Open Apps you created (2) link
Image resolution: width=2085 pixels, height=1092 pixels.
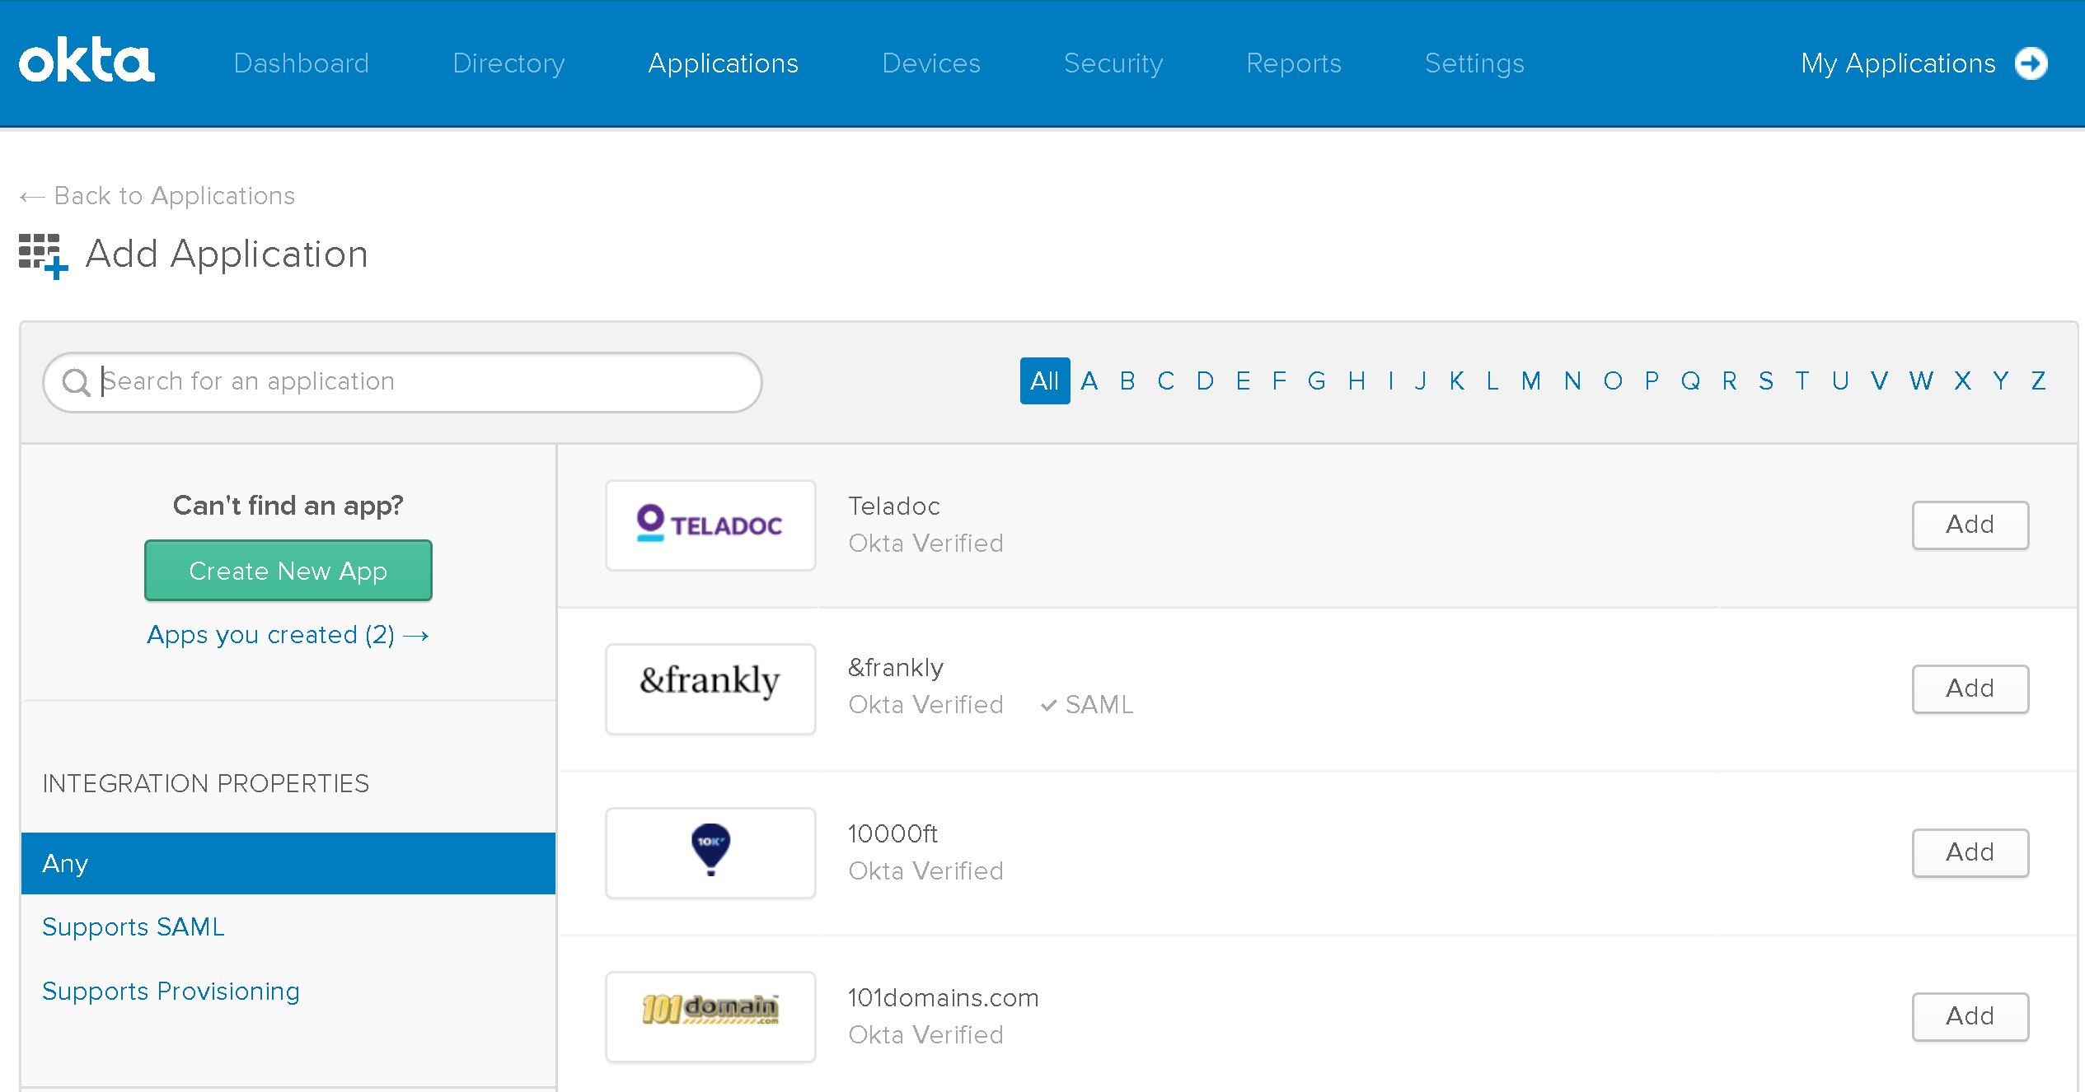[288, 635]
